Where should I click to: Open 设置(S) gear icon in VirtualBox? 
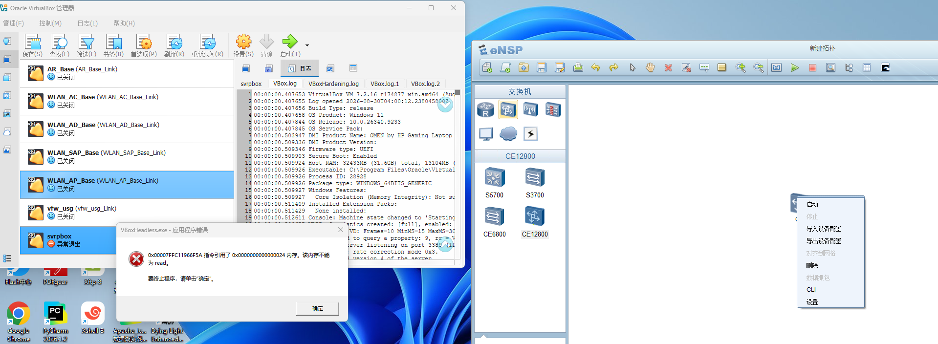pyautogui.click(x=243, y=46)
